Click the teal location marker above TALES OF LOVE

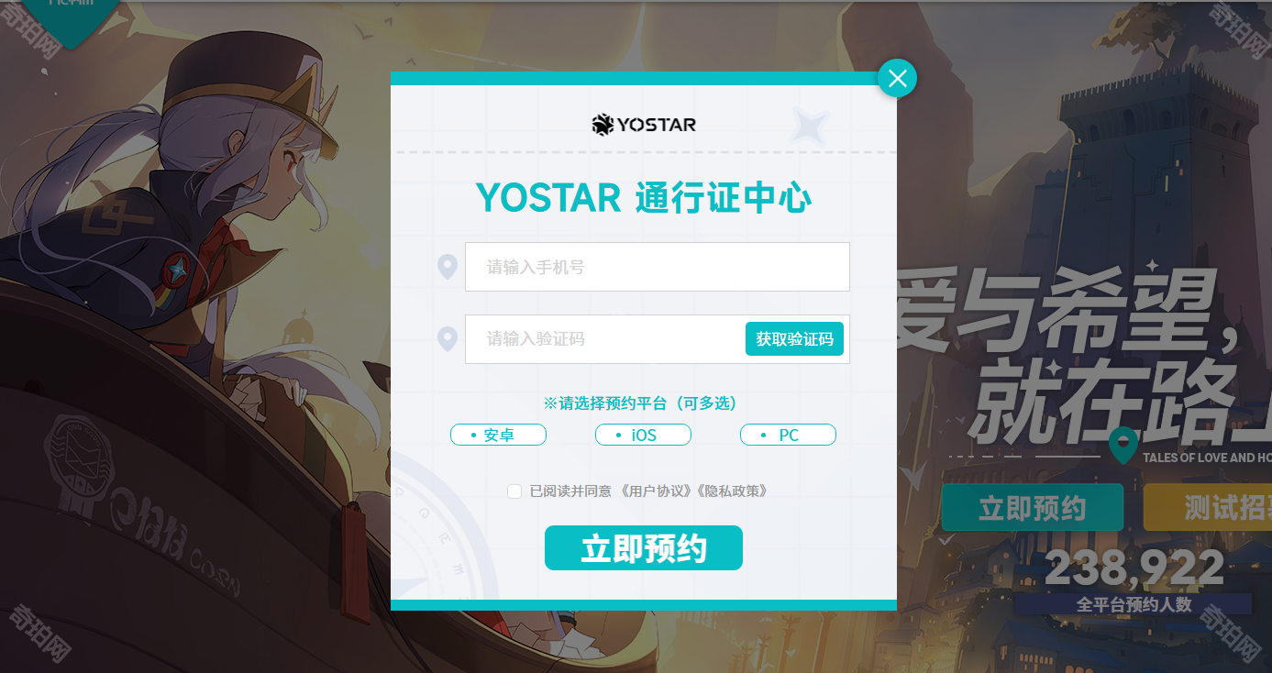tap(1123, 446)
